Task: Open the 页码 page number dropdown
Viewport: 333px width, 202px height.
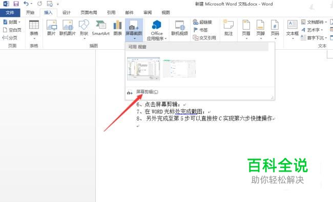Action: (275, 30)
